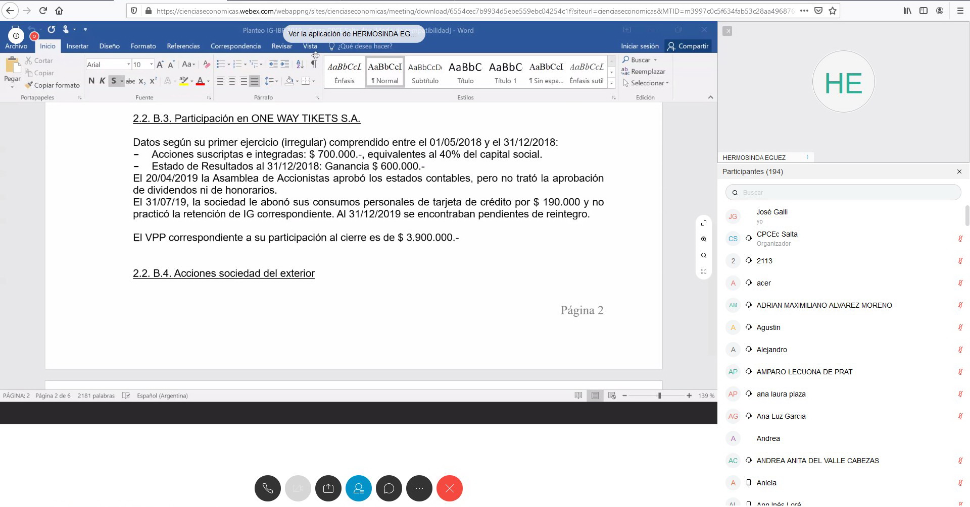Toggle Underline (S) in Word ribbon
The width and height of the screenshot is (970, 507).
click(114, 81)
